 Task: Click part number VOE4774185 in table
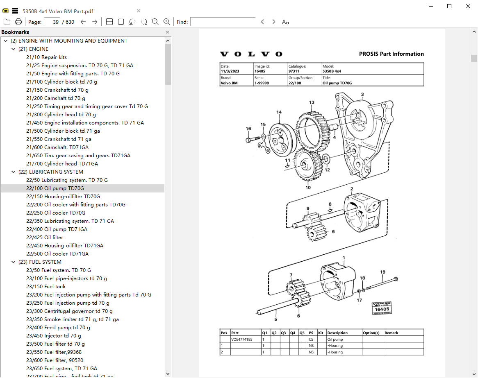(x=242, y=340)
